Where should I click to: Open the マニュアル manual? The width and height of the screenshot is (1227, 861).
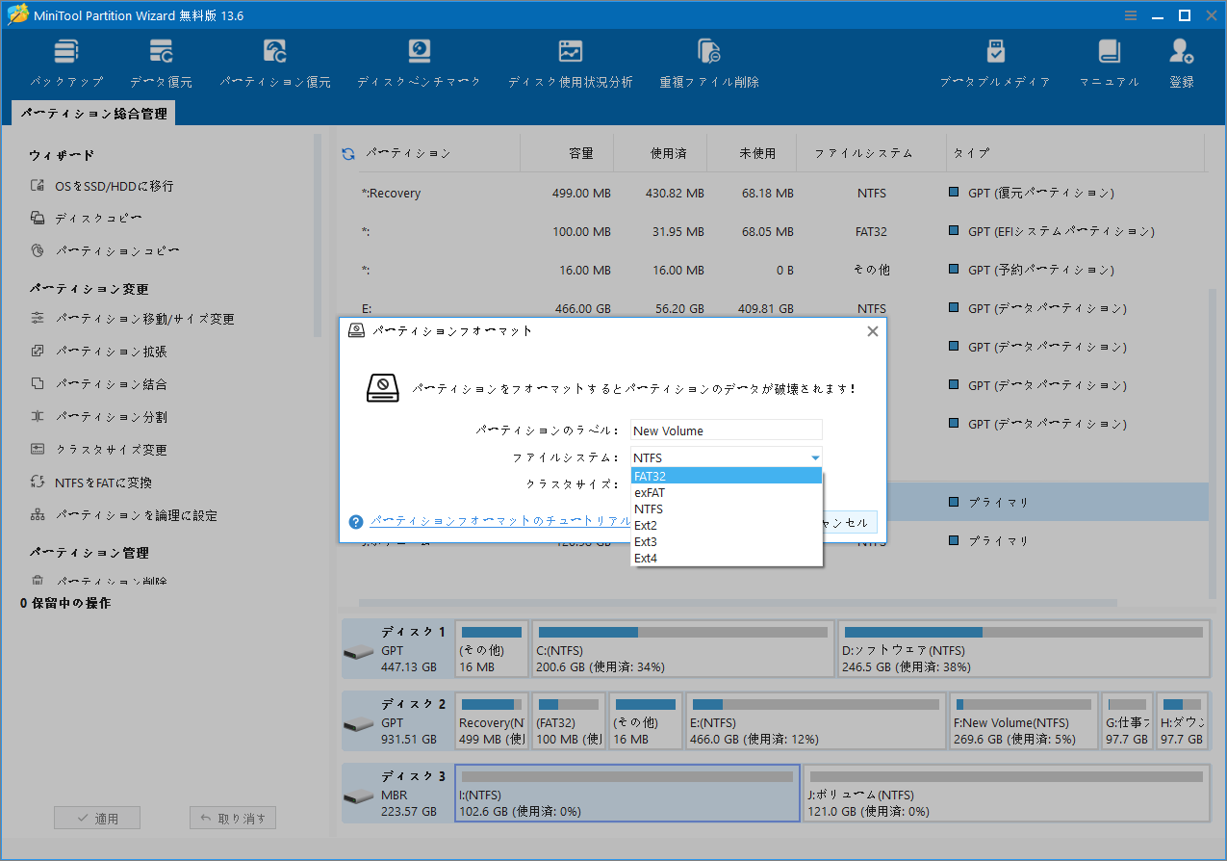tap(1109, 65)
